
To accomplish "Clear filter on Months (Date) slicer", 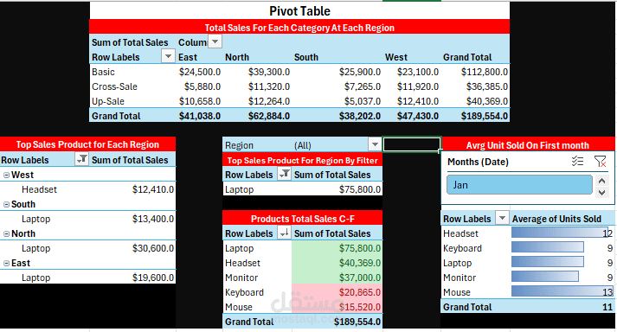I will (601, 162).
